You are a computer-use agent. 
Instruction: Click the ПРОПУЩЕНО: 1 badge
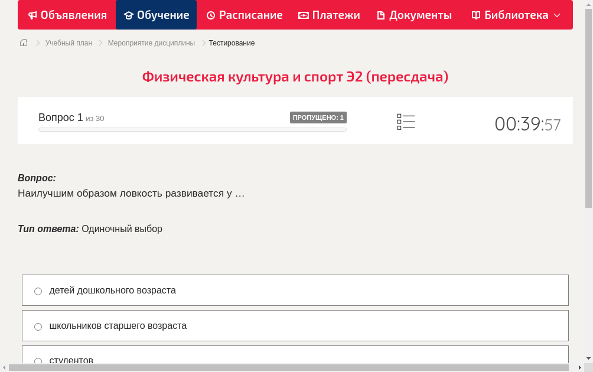318,118
